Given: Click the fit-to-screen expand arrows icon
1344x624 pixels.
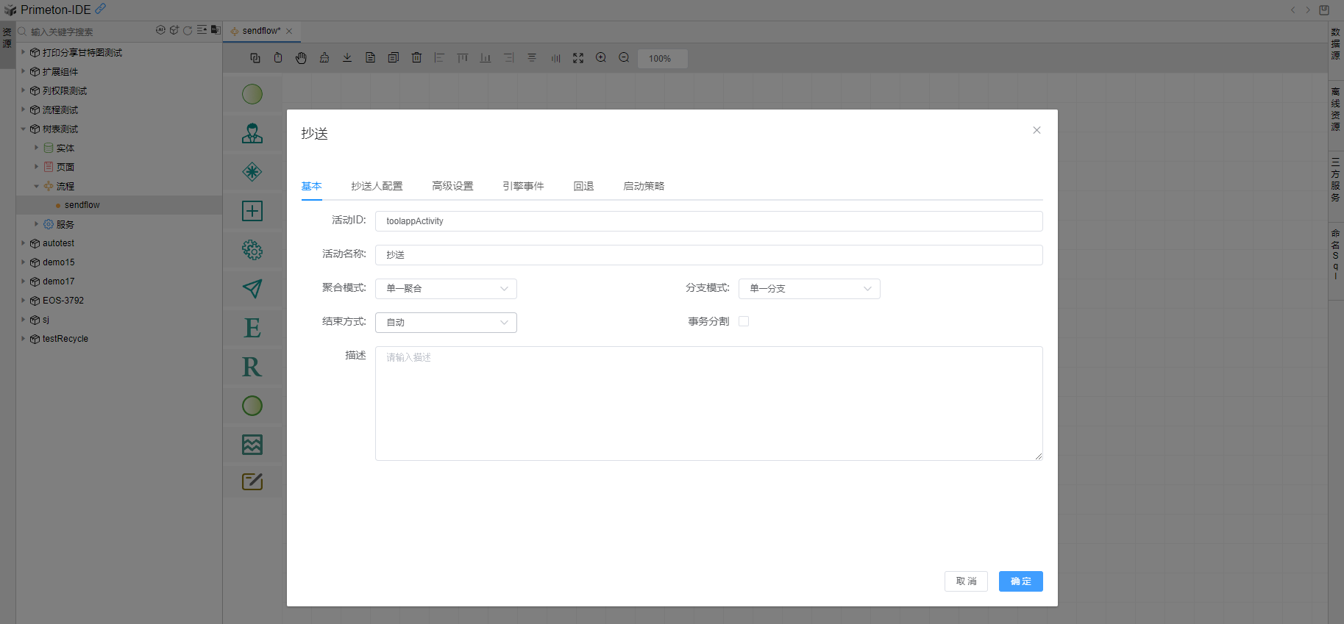Looking at the screenshot, I should coord(578,58).
